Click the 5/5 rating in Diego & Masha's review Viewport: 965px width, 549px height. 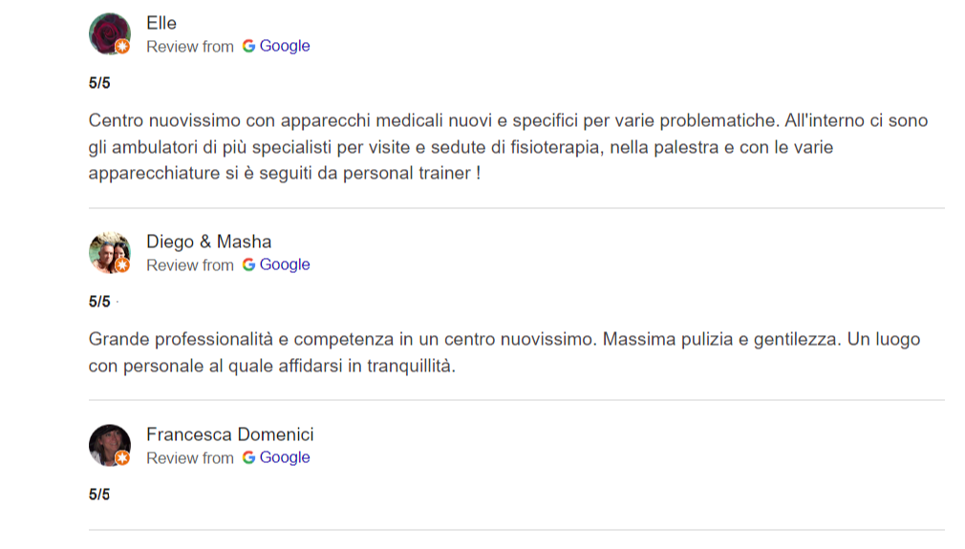click(x=99, y=302)
